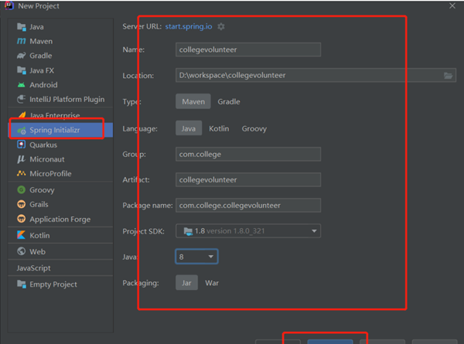Select the MicroProfile icon
This screenshot has width=464, height=344.
pyautogui.click(x=22, y=174)
